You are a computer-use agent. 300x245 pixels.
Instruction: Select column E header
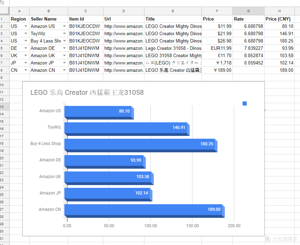173,11
